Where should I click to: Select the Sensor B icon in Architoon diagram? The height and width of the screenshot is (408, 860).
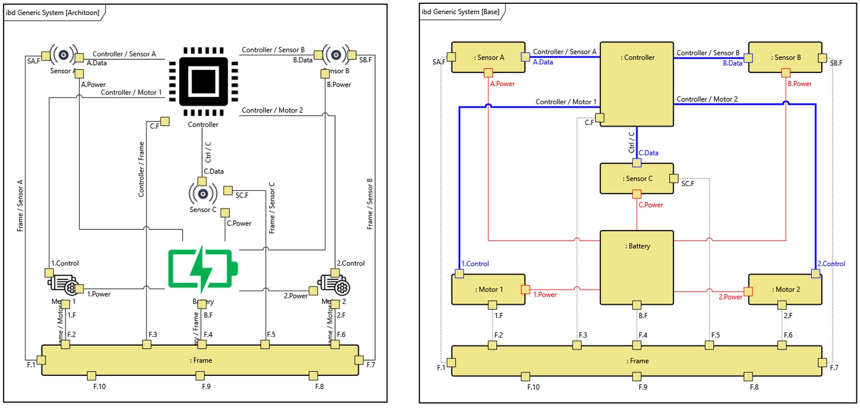click(336, 54)
